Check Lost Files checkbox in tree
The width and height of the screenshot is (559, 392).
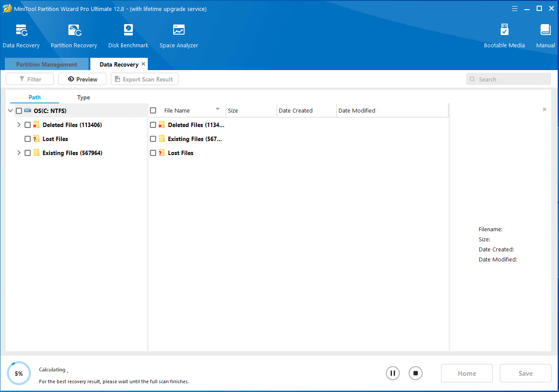28,139
